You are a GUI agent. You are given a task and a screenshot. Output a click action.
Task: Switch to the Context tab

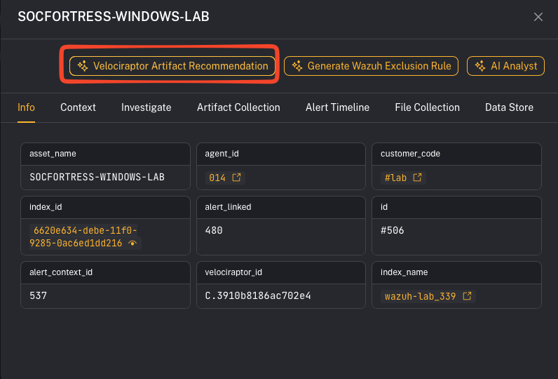[x=78, y=107]
